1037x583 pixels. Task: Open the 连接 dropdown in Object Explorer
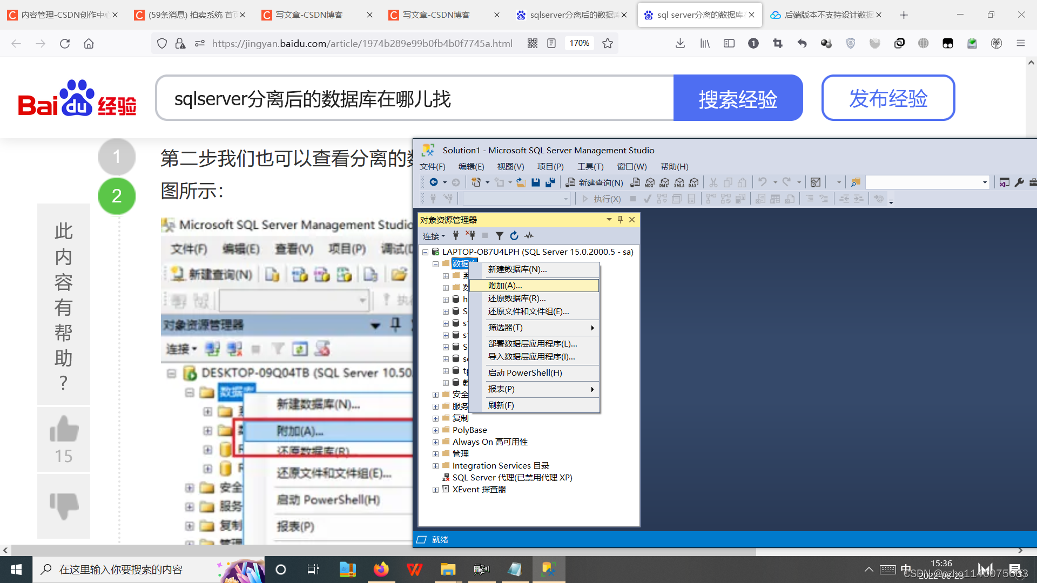pyautogui.click(x=433, y=235)
